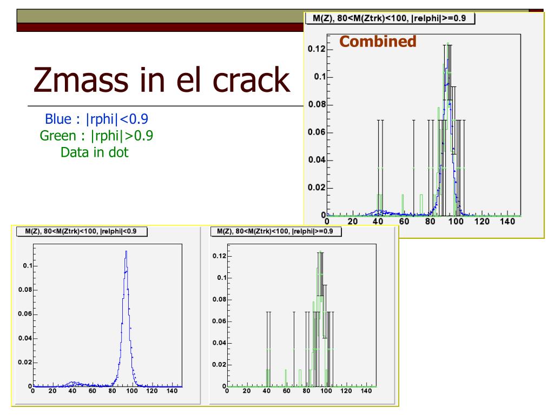Select the 'Green : |rphi|>0.9' legend line
The height and width of the screenshot is (415, 554).
pyautogui.click(x=96, y=136)
